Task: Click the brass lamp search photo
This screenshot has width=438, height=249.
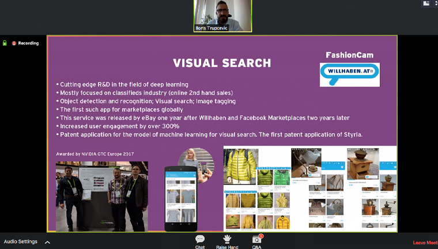Action: pyautogui.click(x=306, y=163)
